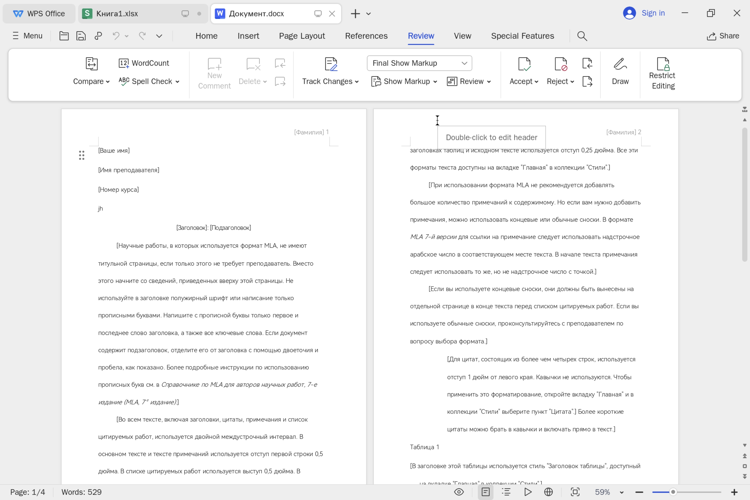Click the Restrict Editing icon
The image size is (750, 500).
(663, 64)
